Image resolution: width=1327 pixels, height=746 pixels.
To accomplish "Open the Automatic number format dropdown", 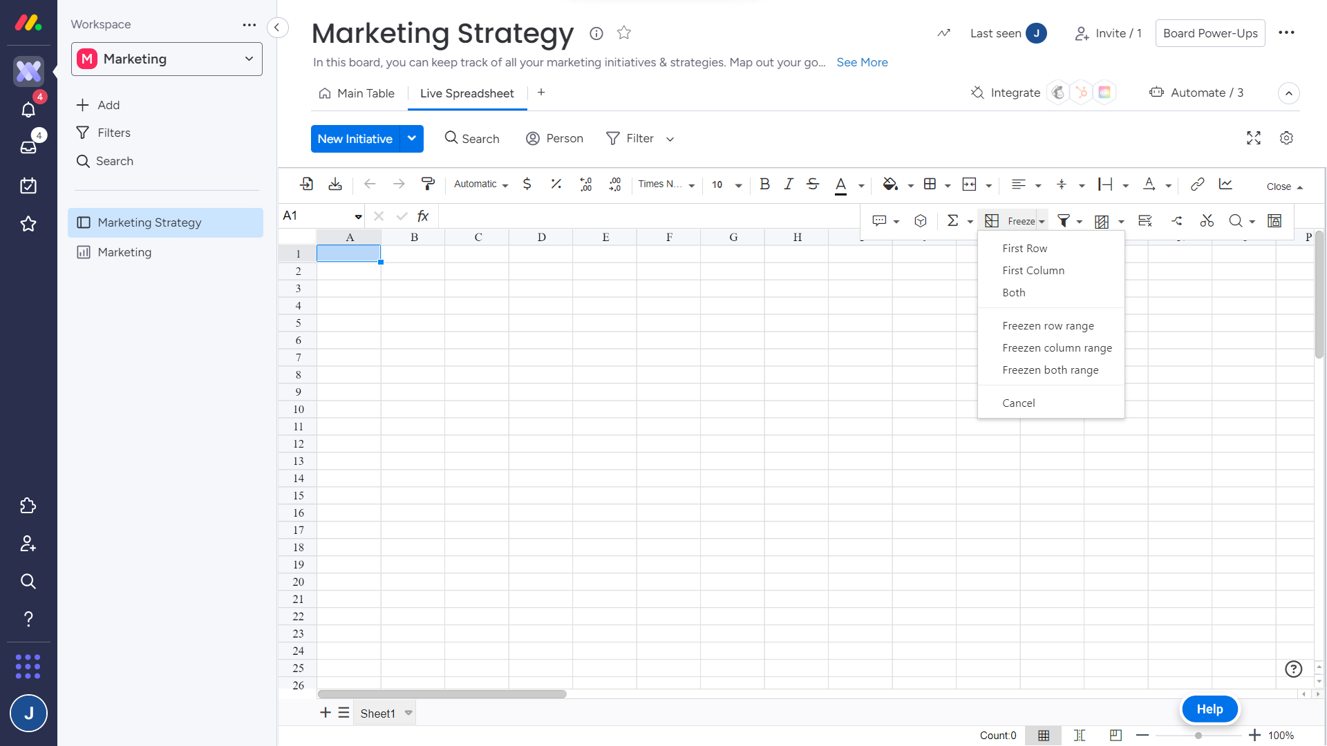I will click(481, 184).
